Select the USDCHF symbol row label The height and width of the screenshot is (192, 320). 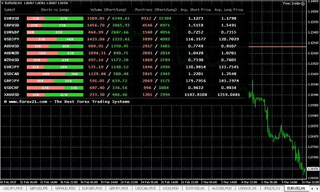click(x=12, y=88)
